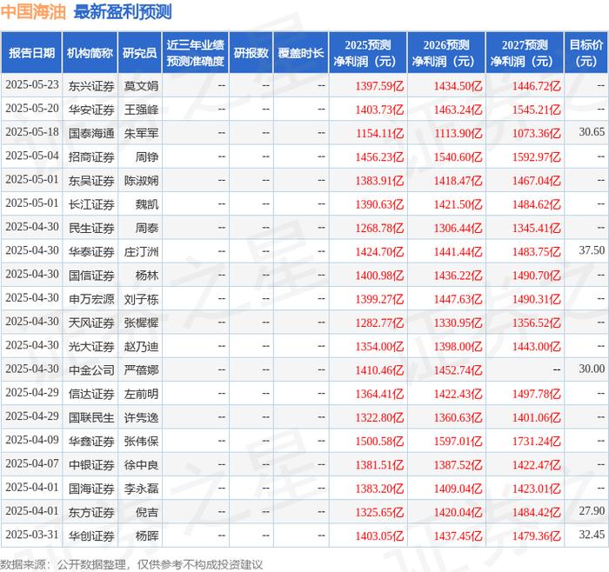This screenshot has width=609, height=572.
Task: Click analyst name 陈淑娴
Action: [x=141, y=181]
